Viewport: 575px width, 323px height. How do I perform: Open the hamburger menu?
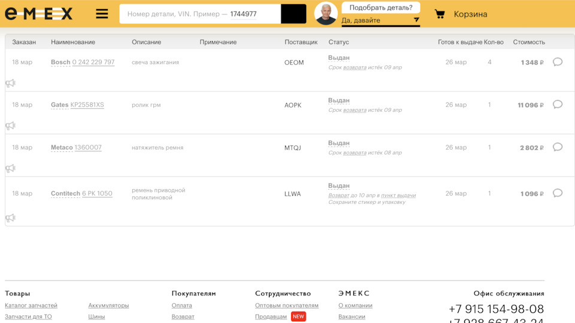point(102,14)
